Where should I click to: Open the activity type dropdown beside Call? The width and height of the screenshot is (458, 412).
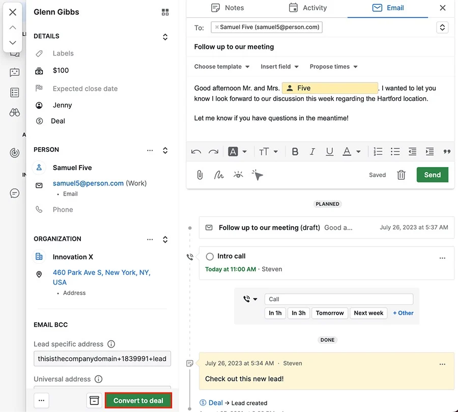click(250, 299)
